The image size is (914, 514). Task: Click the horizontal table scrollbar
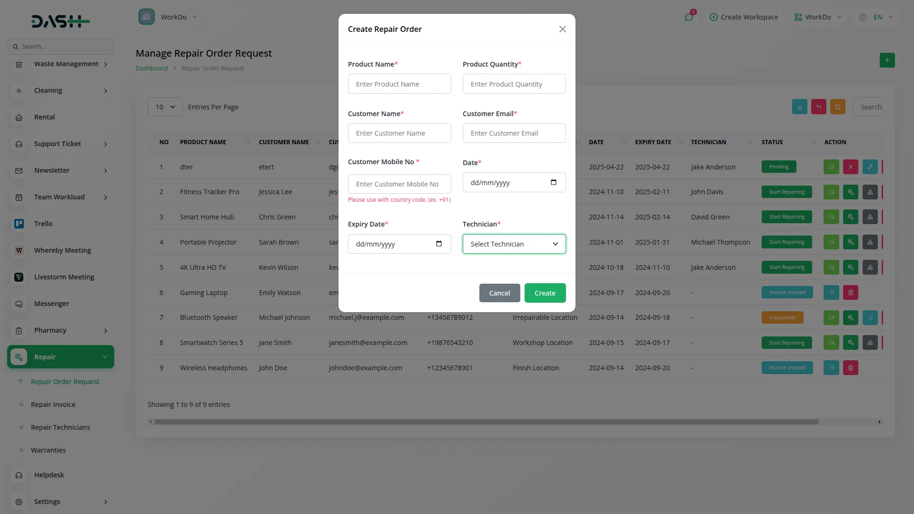486,422
